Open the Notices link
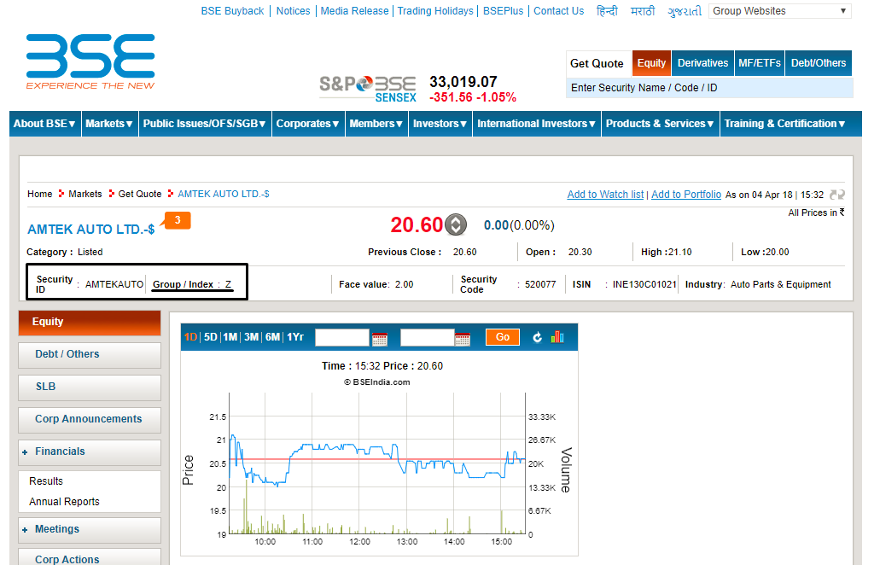This screenshot has height=565, width=880. 293,11
